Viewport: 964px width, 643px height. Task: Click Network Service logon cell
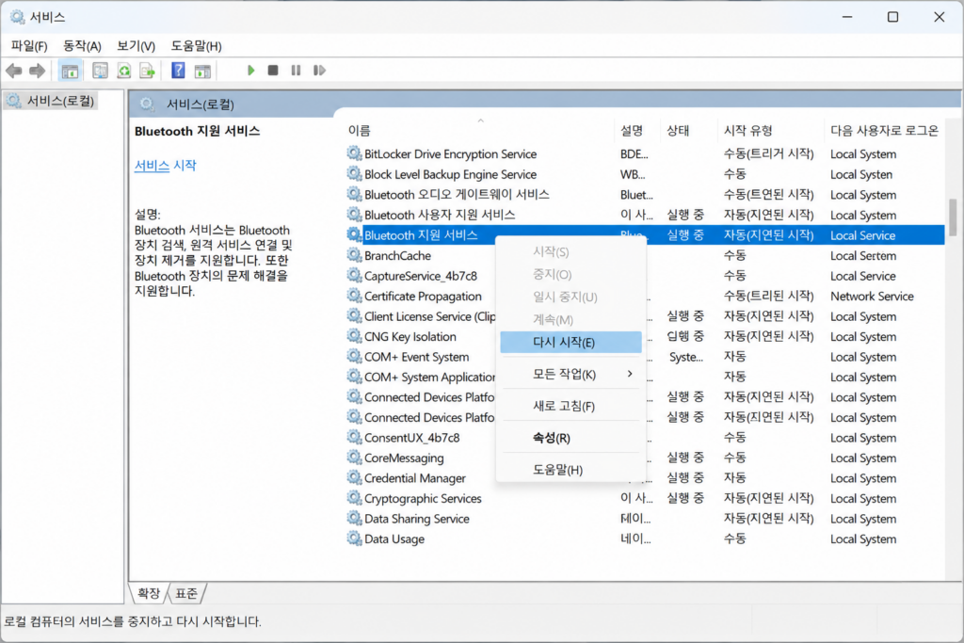point(872,297)
